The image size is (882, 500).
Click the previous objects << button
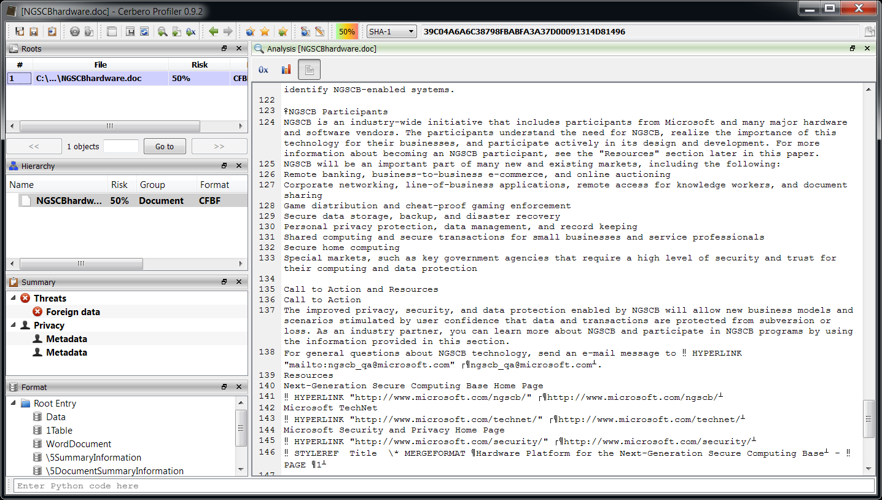(x=34, y=146)
